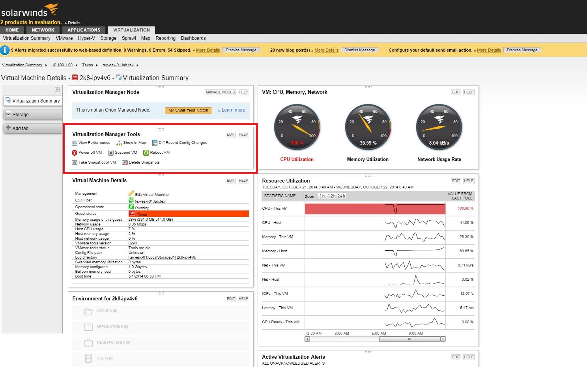Open the Dashboards submenu item
This screenshot has width=587, height=367.
coord(193,38)
